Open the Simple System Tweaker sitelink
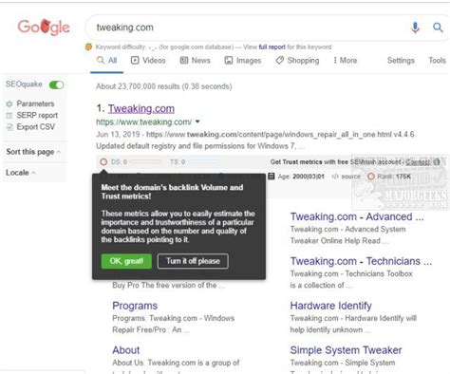 click(346, 350)
